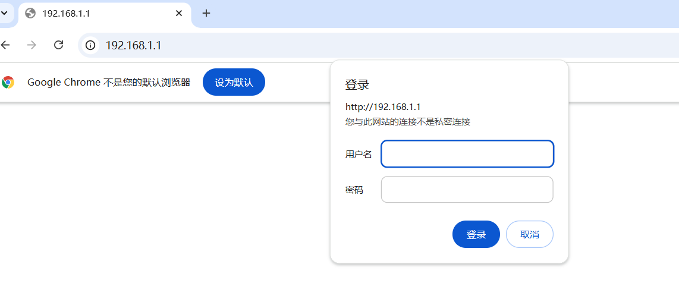Viewport: 679px width, 302px height.
Task: Focus the 密码 input field
Action: [x=467, y=190]
